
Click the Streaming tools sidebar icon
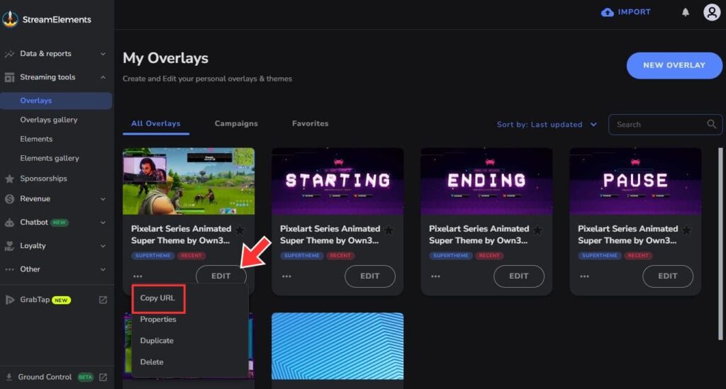tap(9, 77)
